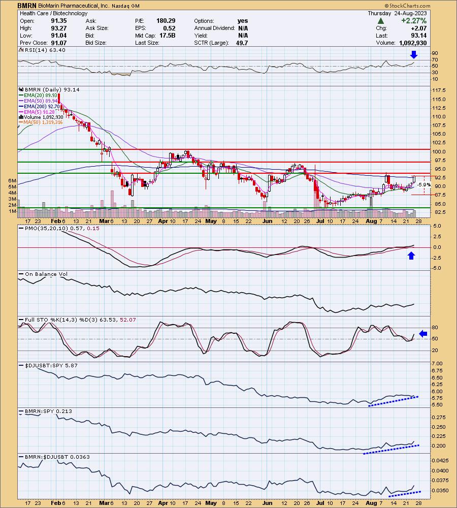Click the Health Care / Biotechnology sector label
The height and width of the screenshot is (508, 457).
point(54,14)
